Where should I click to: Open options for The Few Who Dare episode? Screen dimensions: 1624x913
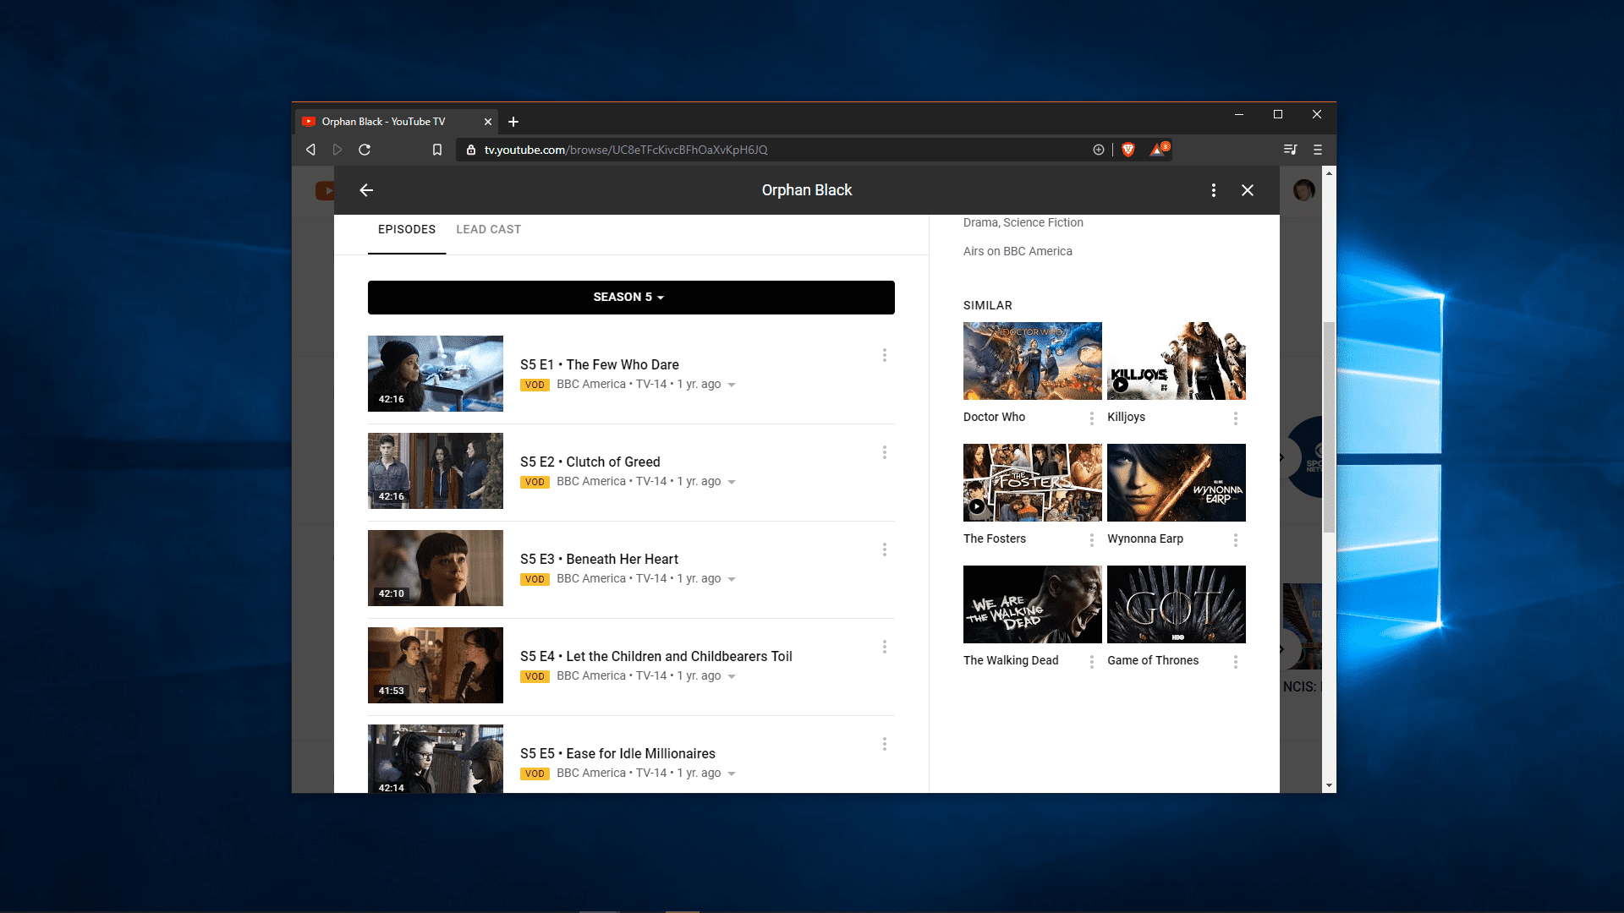click(x=885, y=355)
